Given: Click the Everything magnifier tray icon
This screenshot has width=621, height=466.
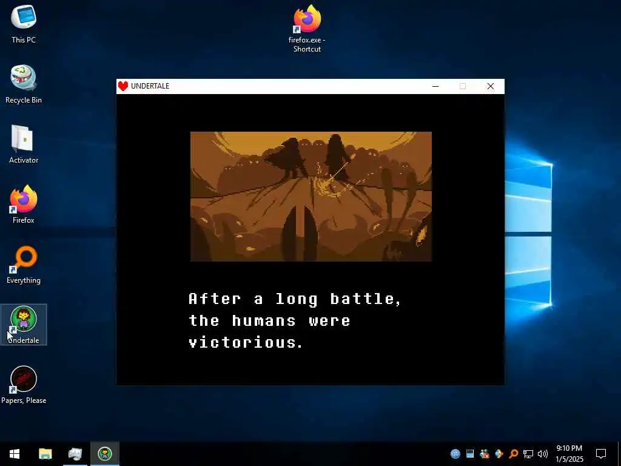Looking at the screenshot, I should coord(513,454).
